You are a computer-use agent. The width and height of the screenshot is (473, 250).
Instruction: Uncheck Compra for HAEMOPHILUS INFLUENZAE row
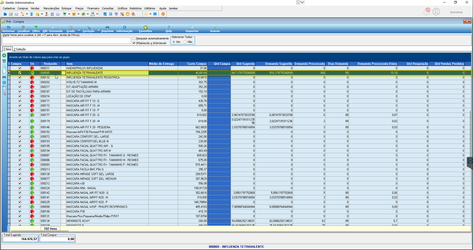20,68
